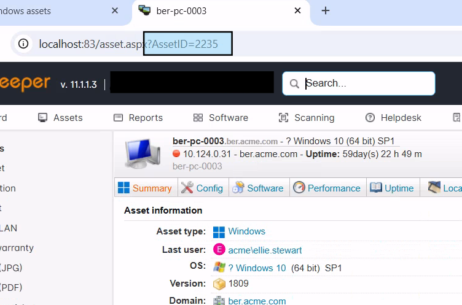Click the Version value 1809
Screen dimensions: 462x305
[x=238, y=284]
